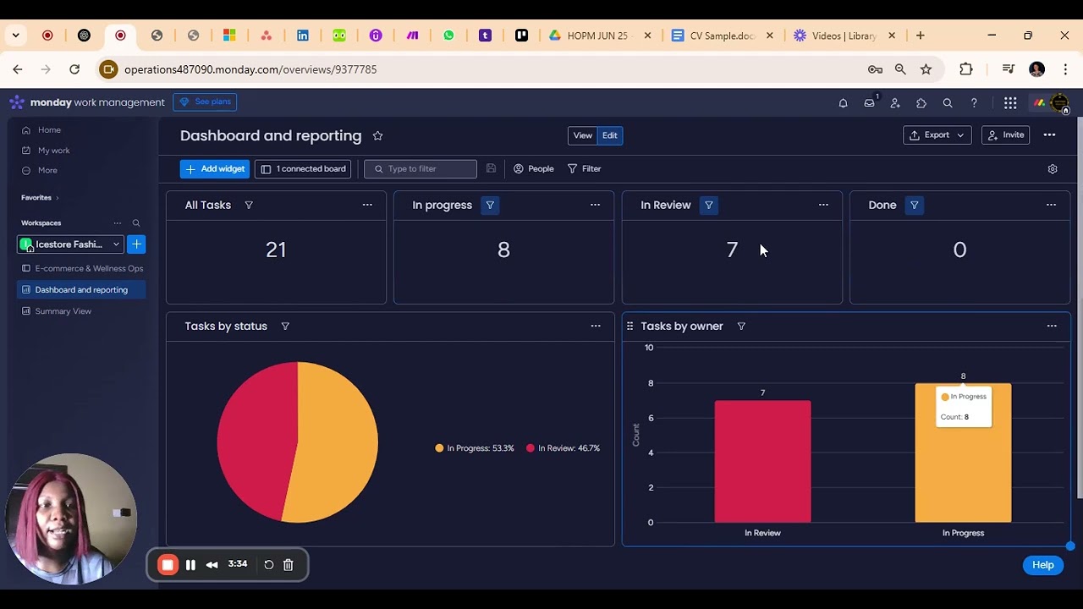Viewport: 1083px width, 609px height.
Task: Expand the More sidebar item
Action: [x=40, y=171]
